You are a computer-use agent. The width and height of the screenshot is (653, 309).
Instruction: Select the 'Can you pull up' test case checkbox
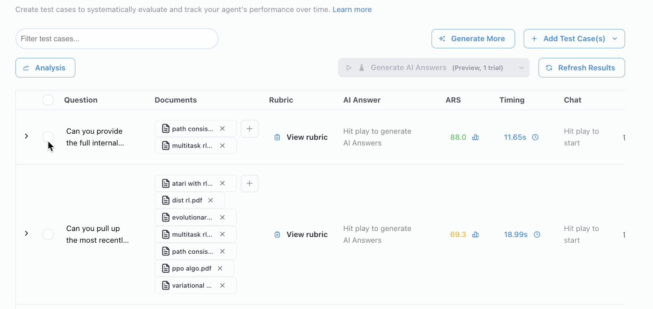(48, 234)
